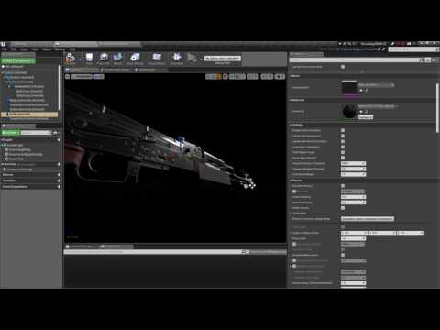This screenshot has height=330, width=440.
Task: Toggle Collide with Environment checkbox
Action: [x=343, y=136]
